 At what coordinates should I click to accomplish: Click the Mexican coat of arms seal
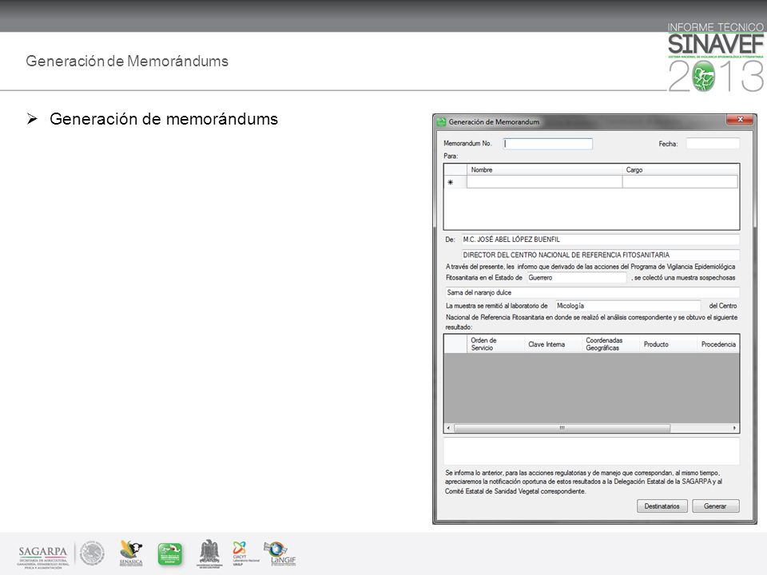point(92,553)
